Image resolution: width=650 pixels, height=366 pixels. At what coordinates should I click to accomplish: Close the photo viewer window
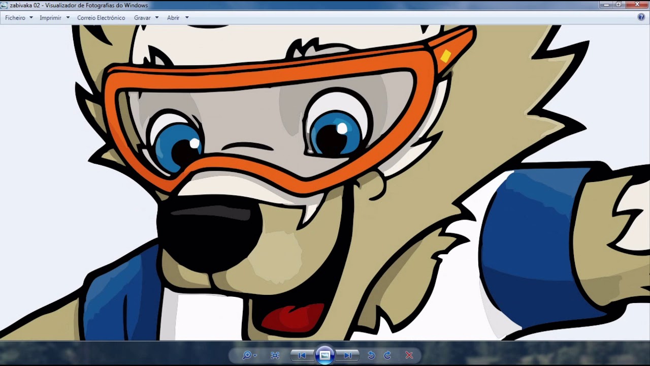point(637,5)
